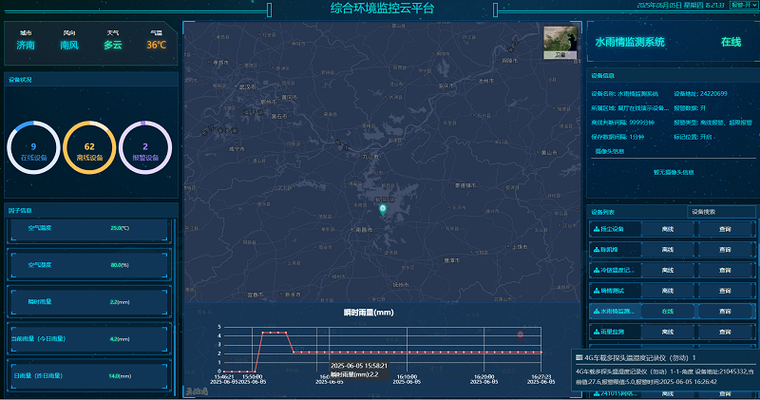Click the 雨量监测 device icon
Screen dimensions: 760x400
click(595, 332)
